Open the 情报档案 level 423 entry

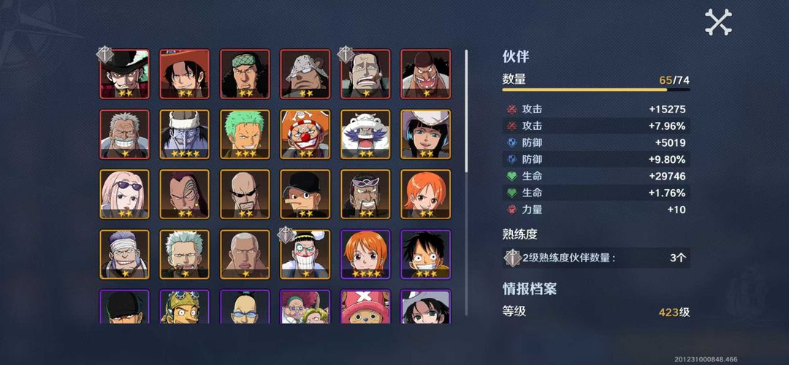596,312
